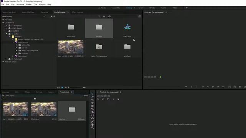
Task: Select DNG clips thumbnail in Project panel
Action: 44,109
